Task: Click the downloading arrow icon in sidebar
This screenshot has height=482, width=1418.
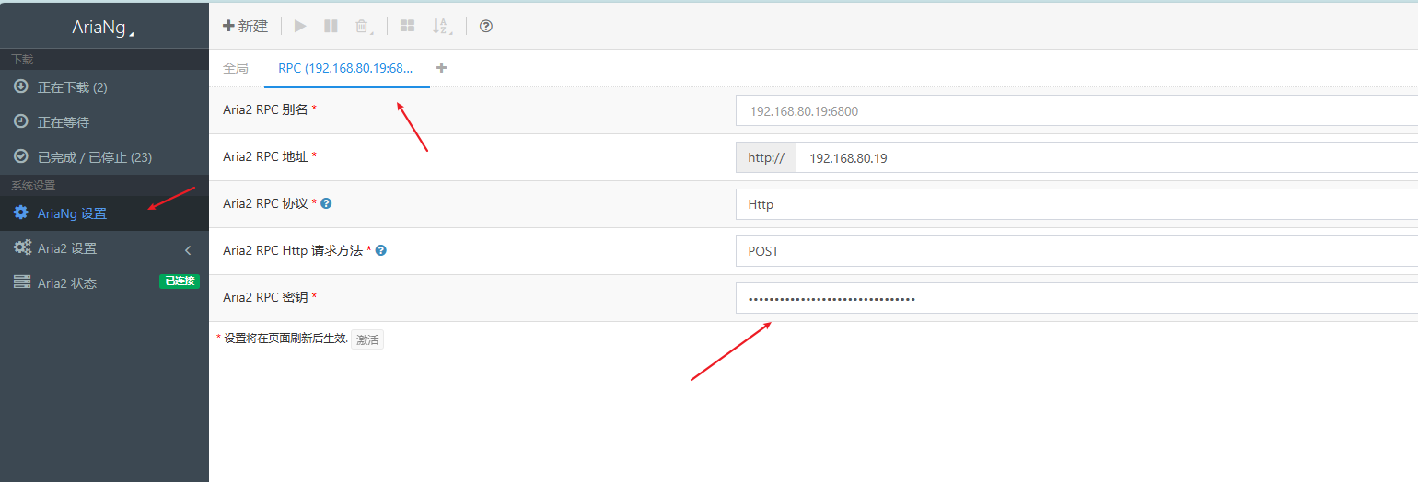Action: pyautogui.click(x=20, y=86)
